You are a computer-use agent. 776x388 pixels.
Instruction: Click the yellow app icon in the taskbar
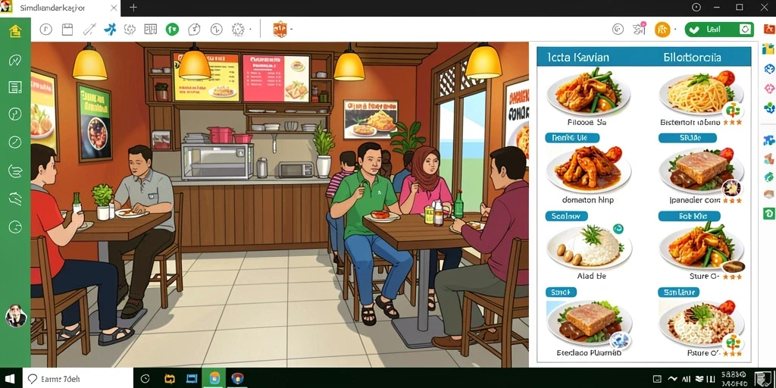(x=169, y=379)
